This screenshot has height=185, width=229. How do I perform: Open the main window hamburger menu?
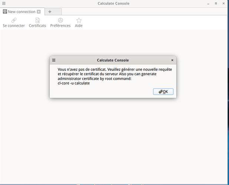[x=4, y=4]
